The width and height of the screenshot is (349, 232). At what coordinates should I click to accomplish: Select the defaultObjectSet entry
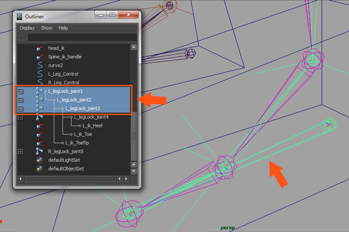pyautogui.click(x=66, y=169)
